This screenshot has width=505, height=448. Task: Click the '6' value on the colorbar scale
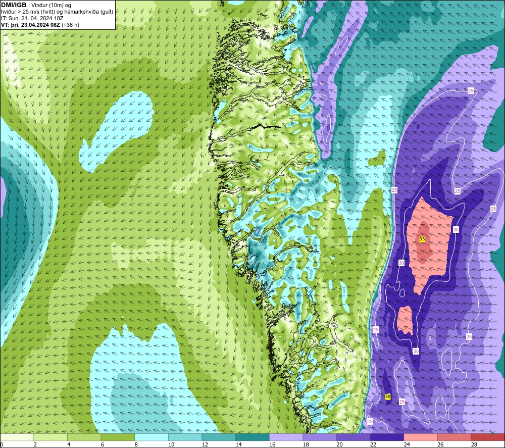point(103,444)
